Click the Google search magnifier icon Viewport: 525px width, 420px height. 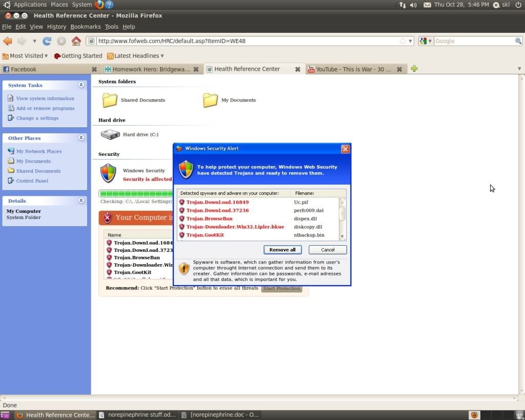point(518,41)
